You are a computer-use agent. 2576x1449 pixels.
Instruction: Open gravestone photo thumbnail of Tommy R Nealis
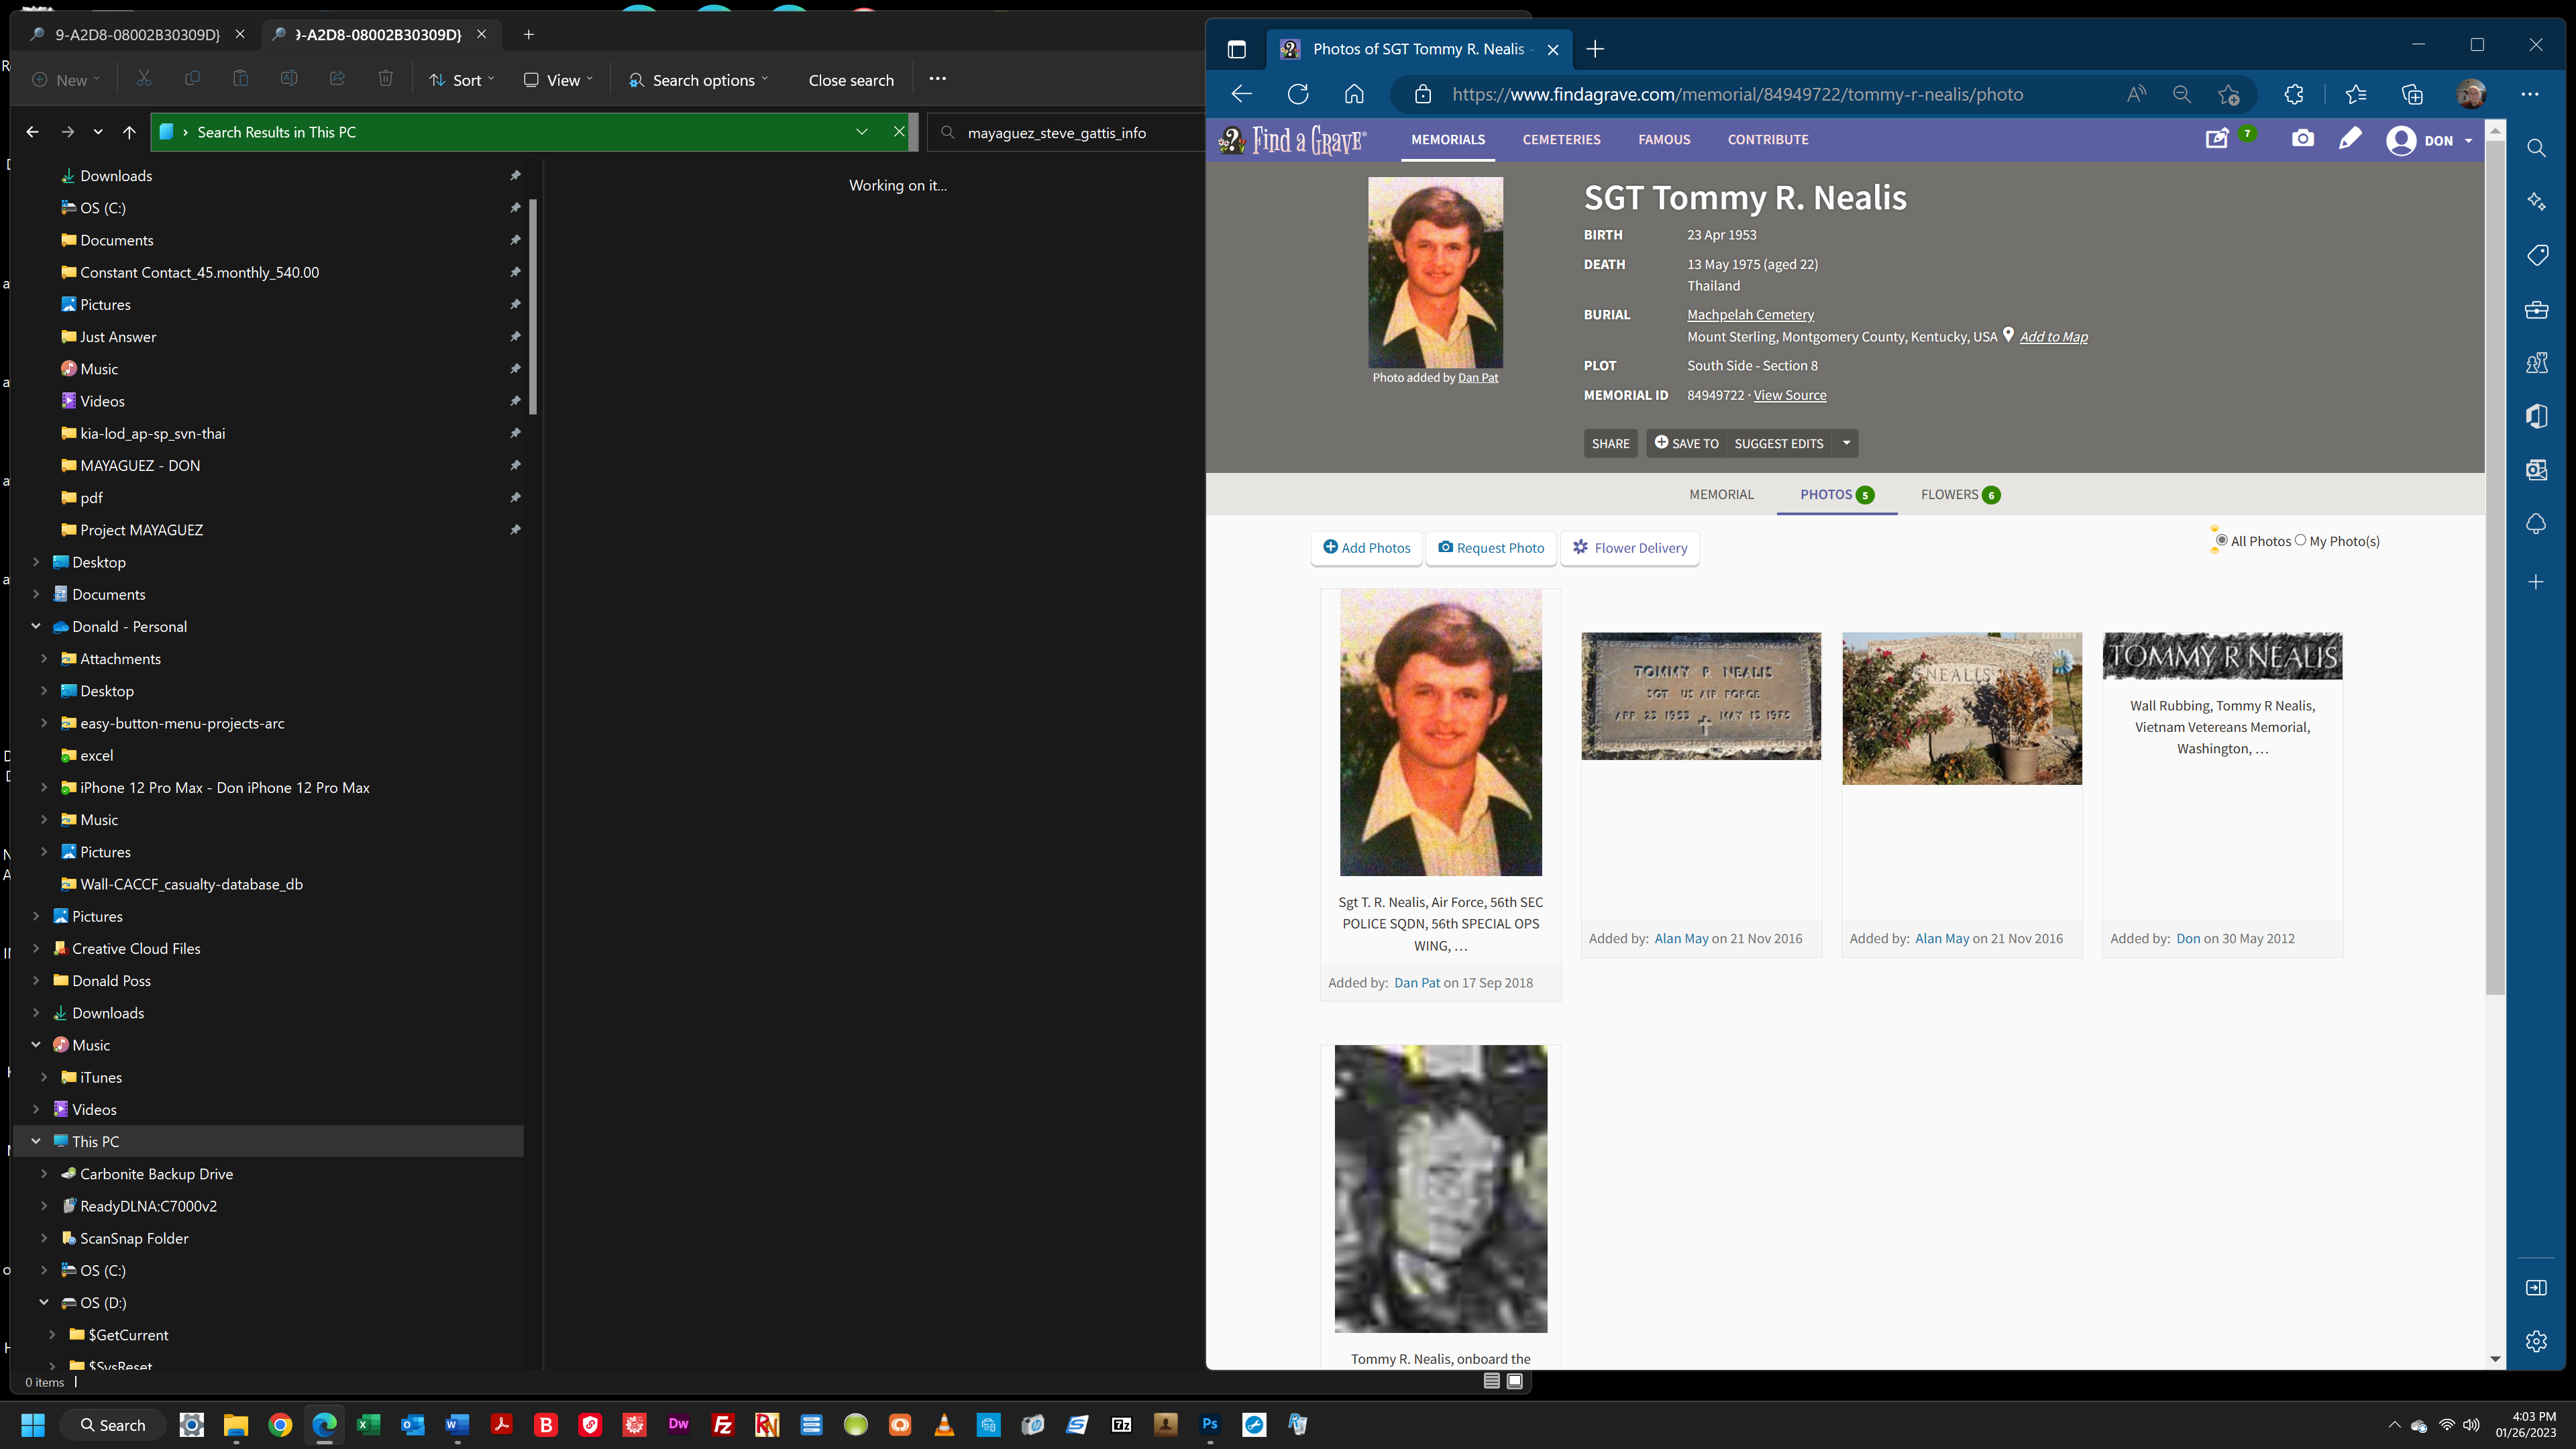pyautogui.click(x=1701, y=696)
